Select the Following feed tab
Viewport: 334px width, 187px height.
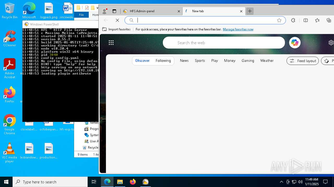point(163,61)
